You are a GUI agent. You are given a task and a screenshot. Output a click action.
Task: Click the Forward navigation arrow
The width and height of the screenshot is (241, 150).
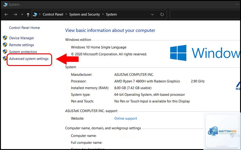tap(15, 14)
